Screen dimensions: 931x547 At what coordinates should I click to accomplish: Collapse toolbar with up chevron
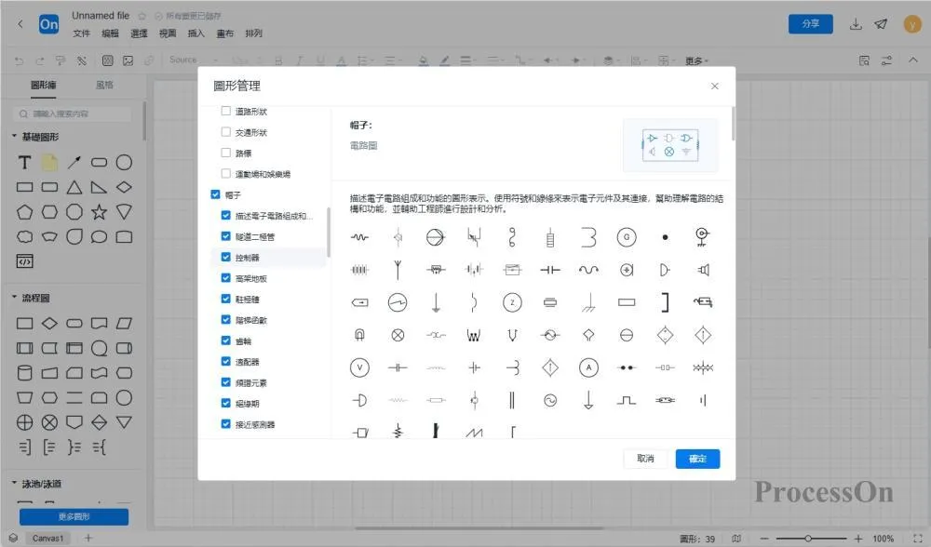tap(912, 60)
